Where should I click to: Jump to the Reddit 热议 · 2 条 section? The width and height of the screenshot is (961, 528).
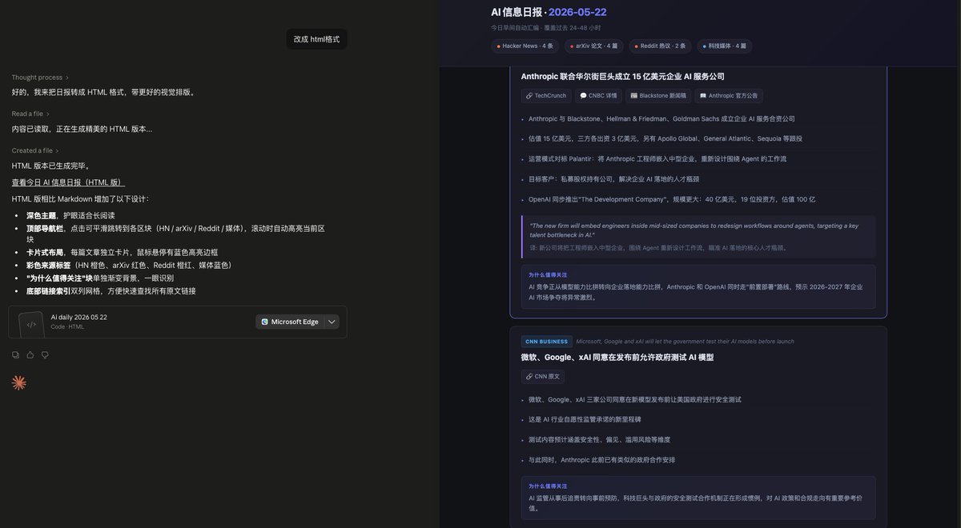coord(660,46)
